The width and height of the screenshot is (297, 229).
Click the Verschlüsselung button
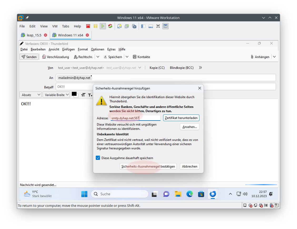point(56,57)
